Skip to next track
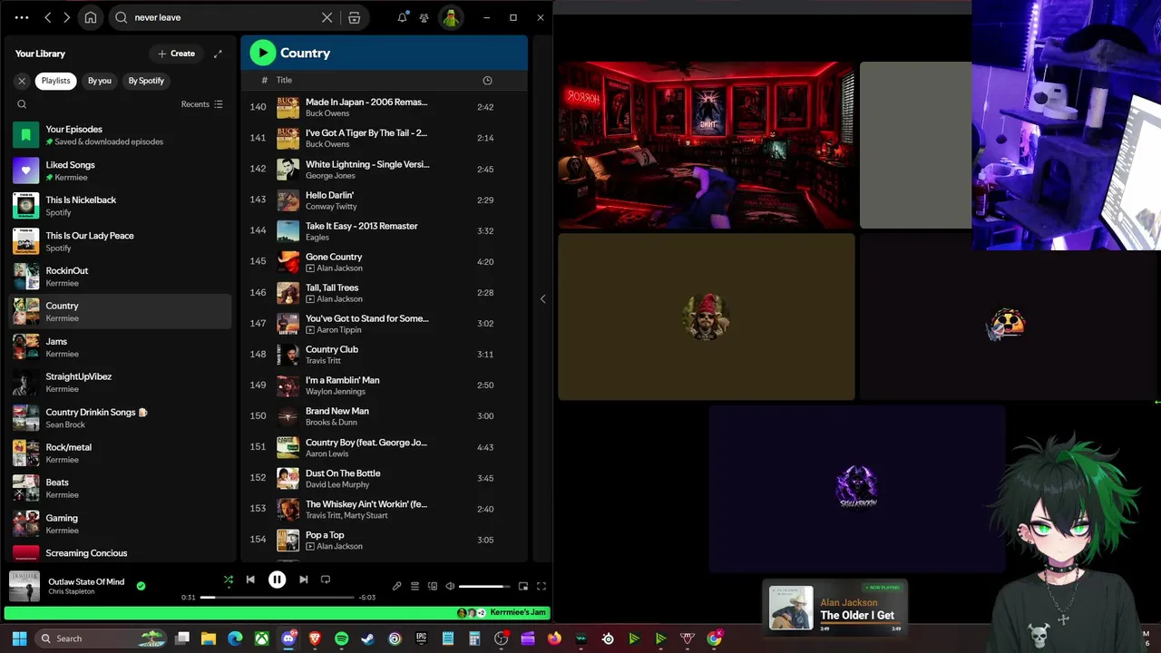The width and height of the screenshot is (1161, 653). 304,580
